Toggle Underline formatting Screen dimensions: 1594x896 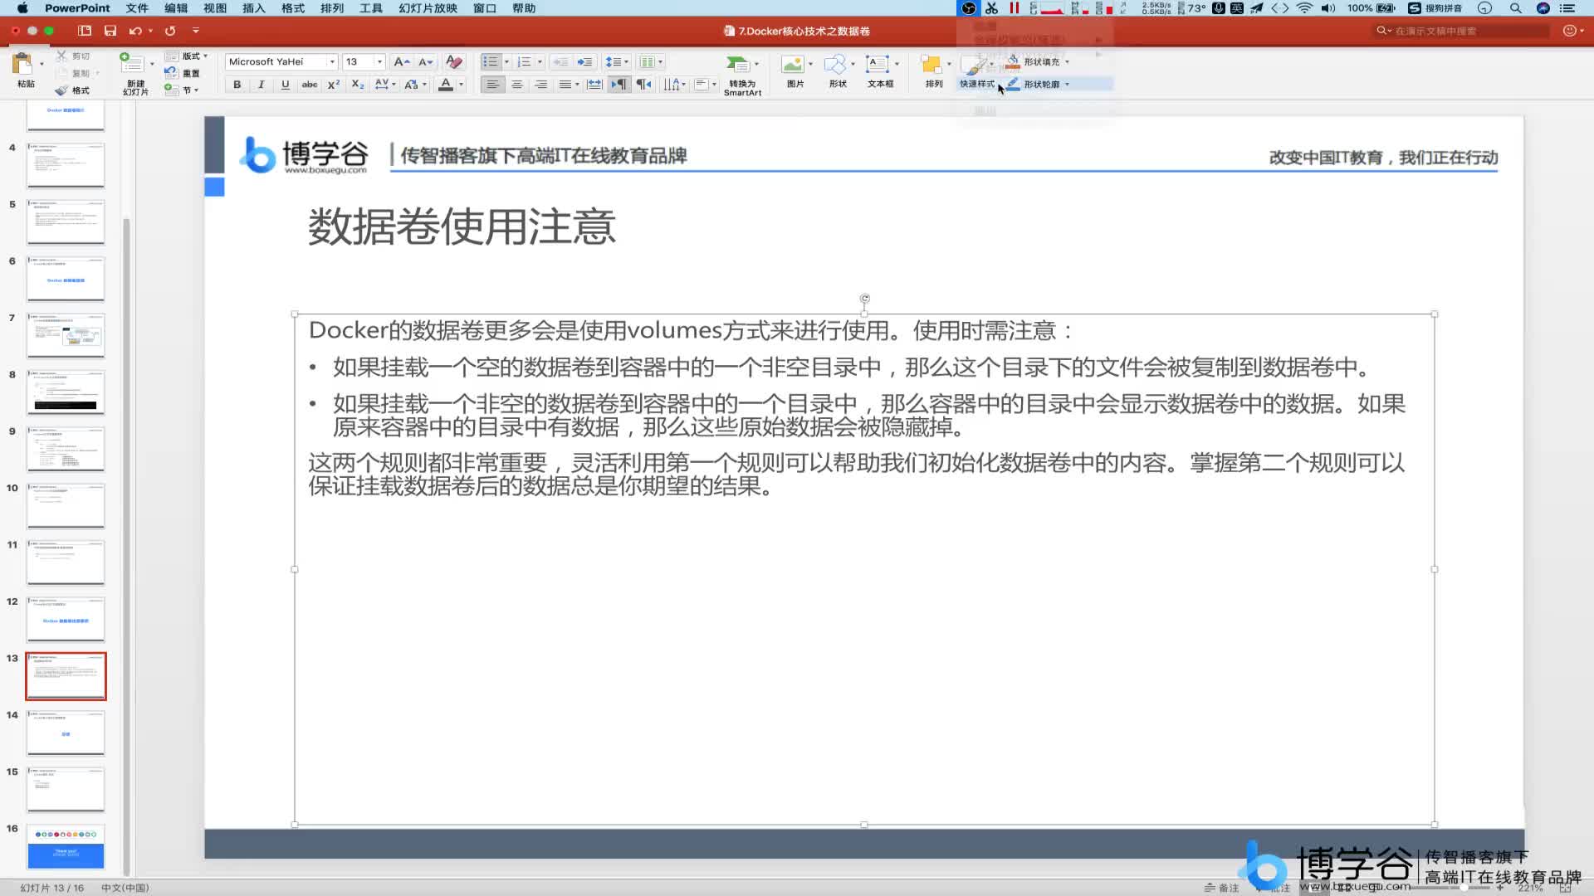[286, 85]
